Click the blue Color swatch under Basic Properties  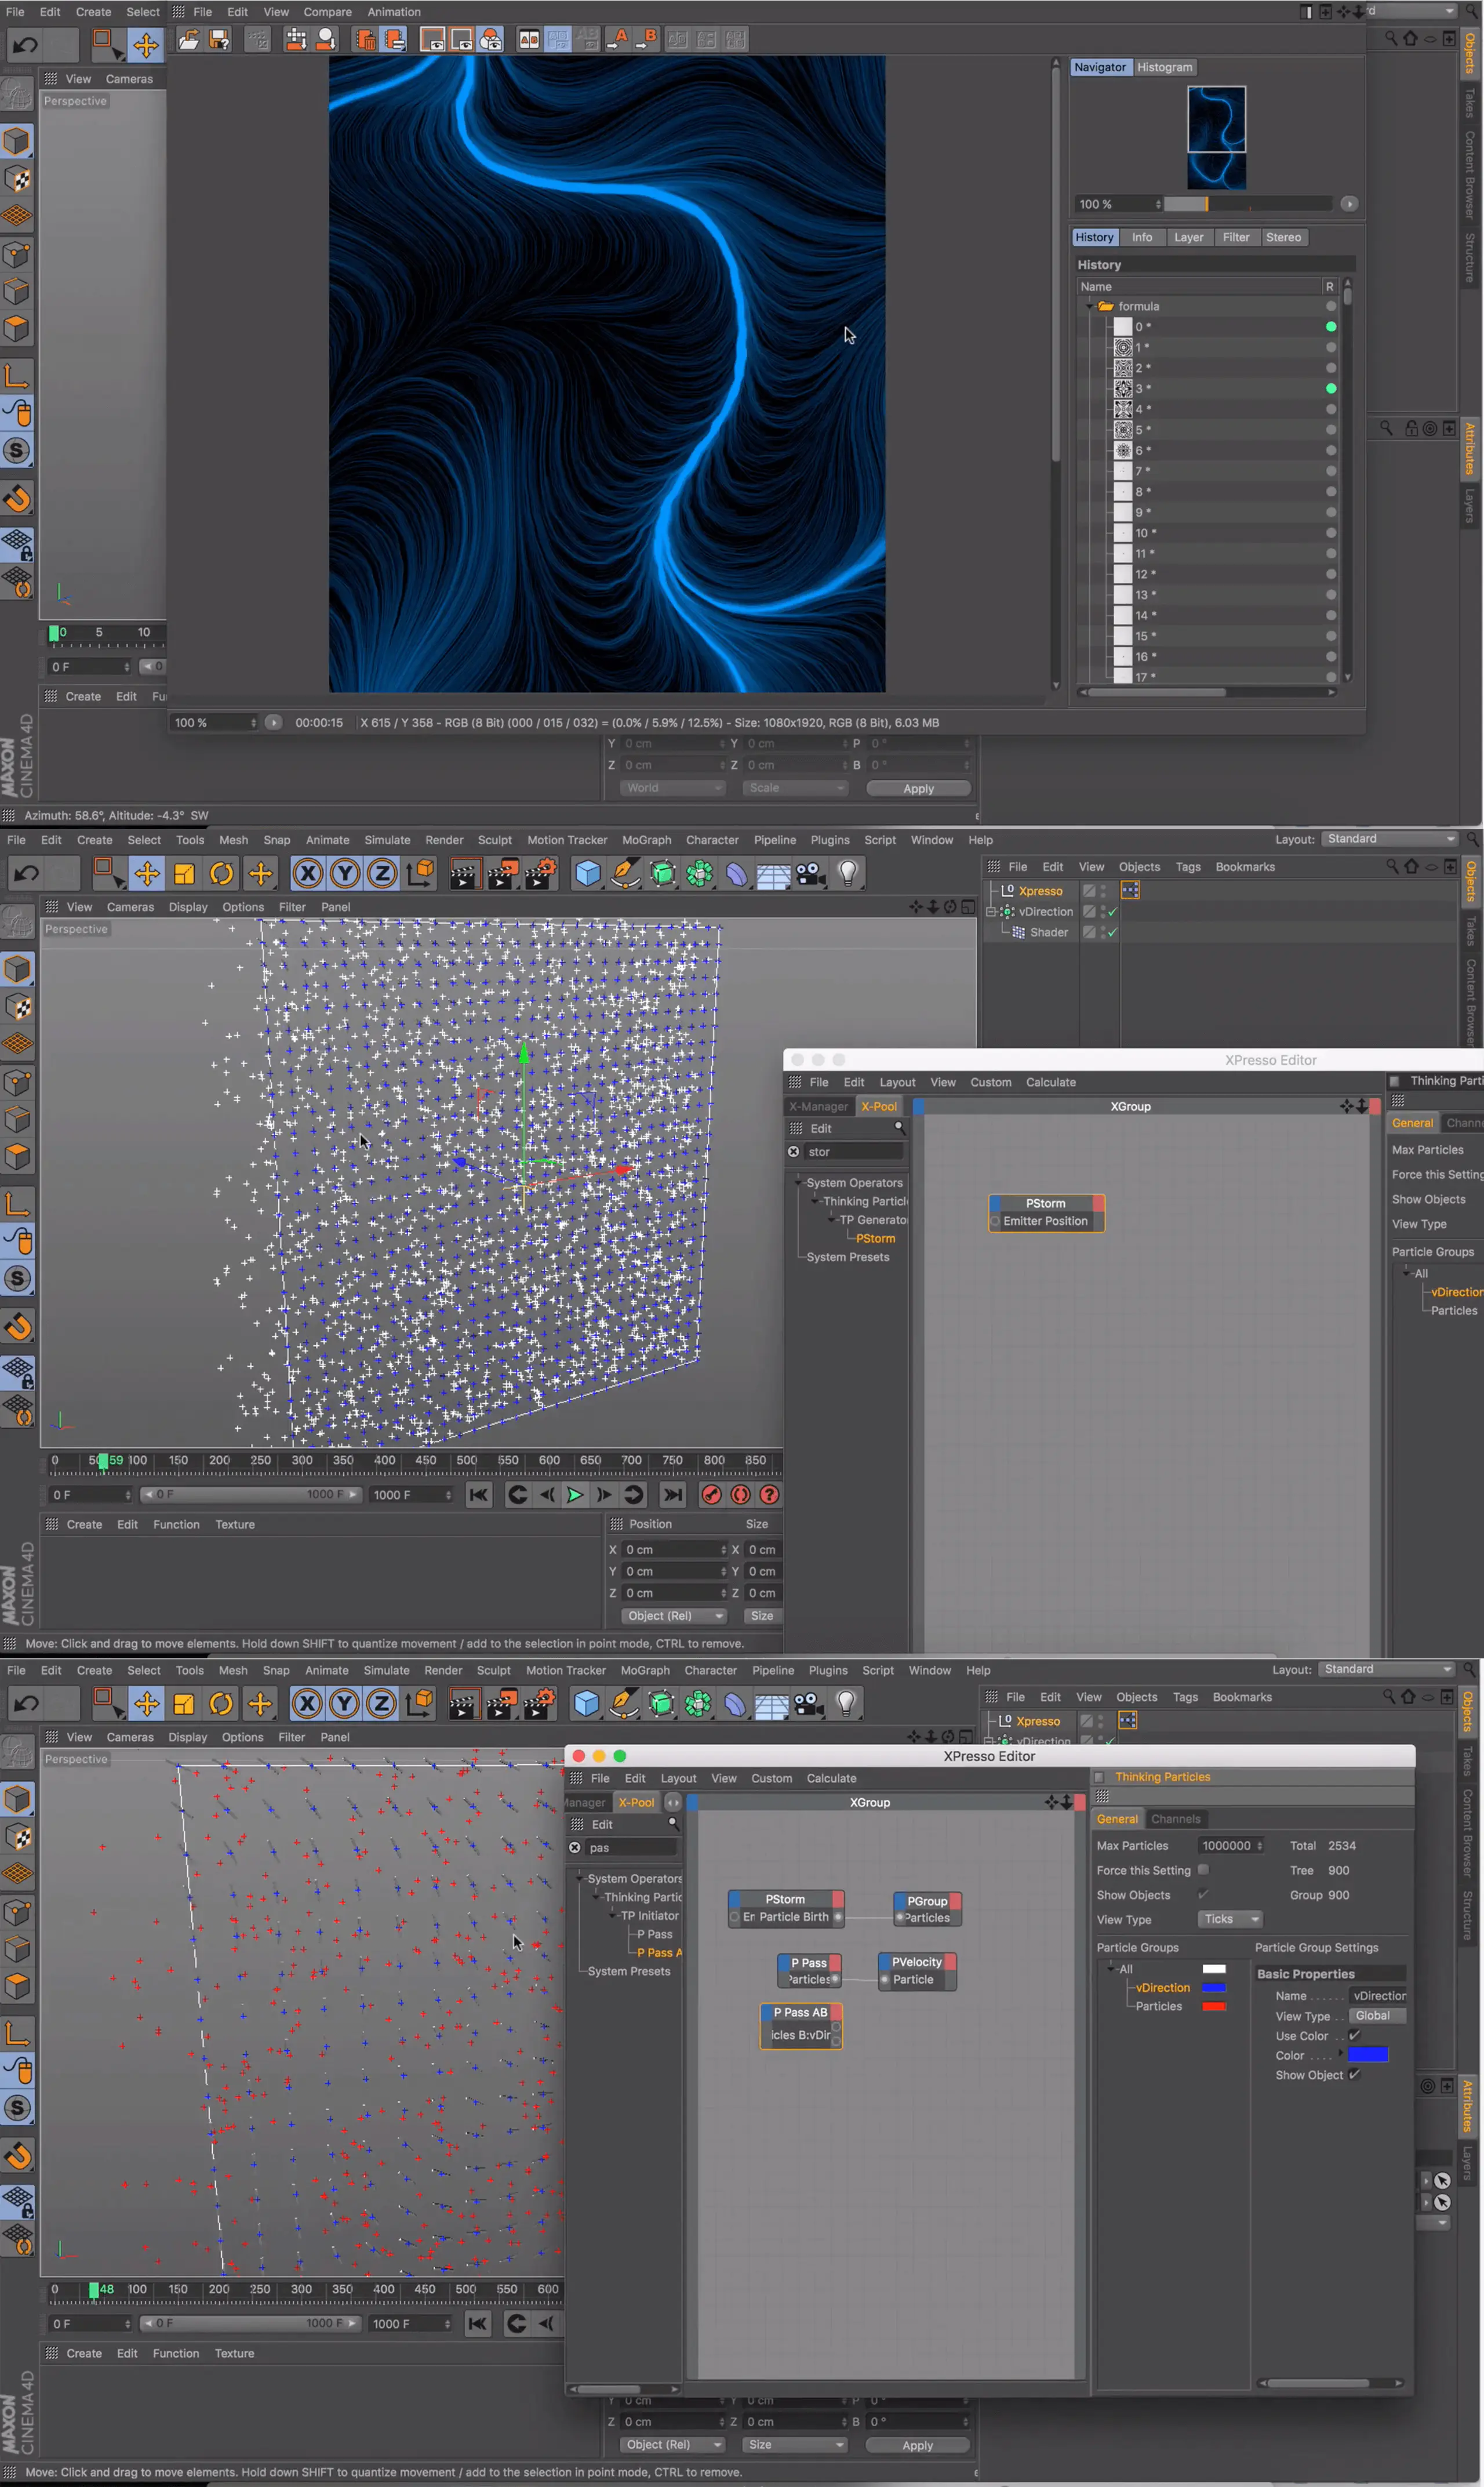[x=1368, y=2055]
